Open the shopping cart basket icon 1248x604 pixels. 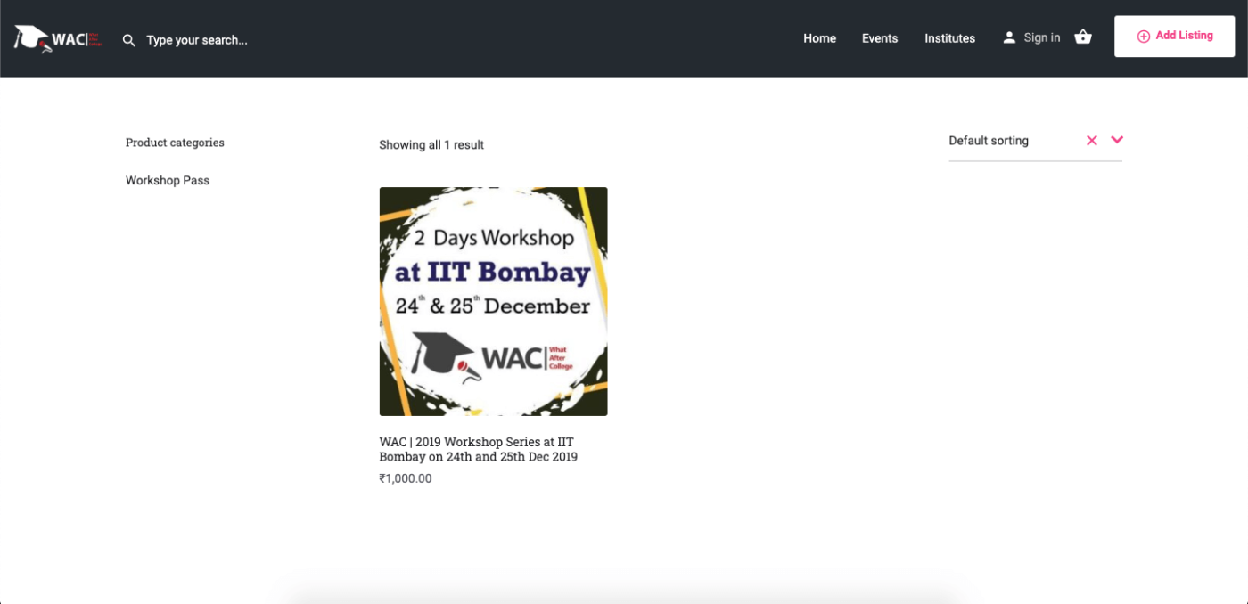1083,37
